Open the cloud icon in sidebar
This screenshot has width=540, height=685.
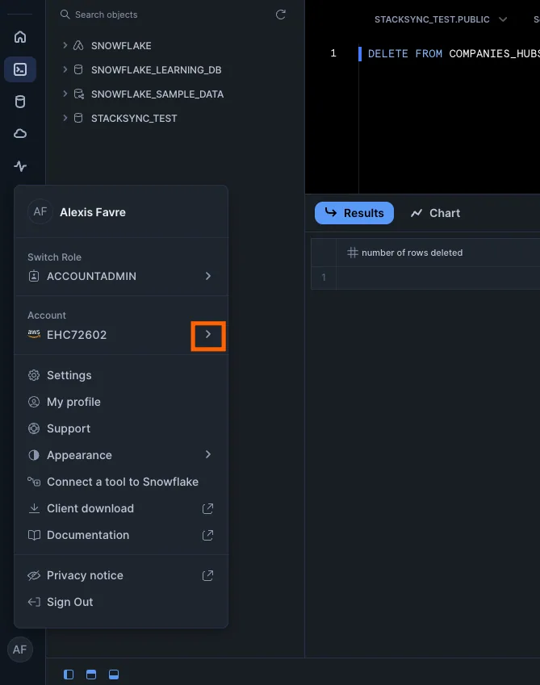[20, 134]
